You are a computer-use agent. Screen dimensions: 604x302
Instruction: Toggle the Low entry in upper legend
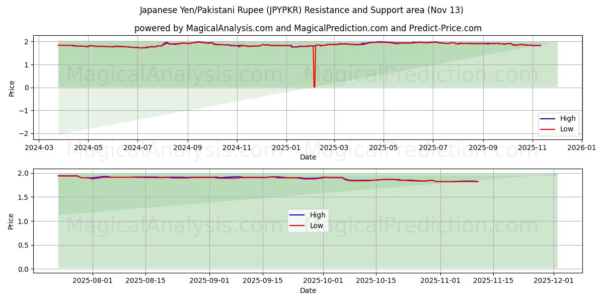click(568, 129)
